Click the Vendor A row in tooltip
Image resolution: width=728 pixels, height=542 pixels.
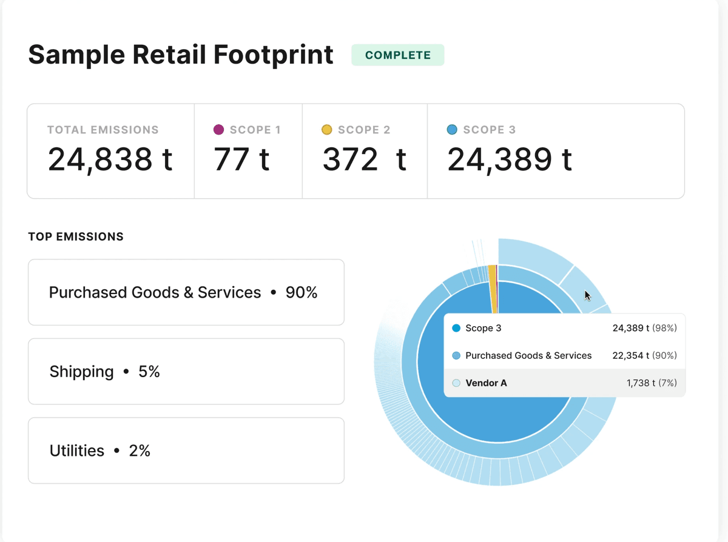[x=565, y=383]
